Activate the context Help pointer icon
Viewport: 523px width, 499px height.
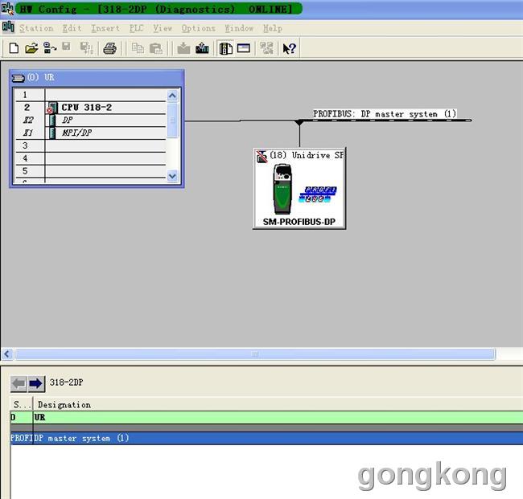pyautogui.click(x=289, y=49)
